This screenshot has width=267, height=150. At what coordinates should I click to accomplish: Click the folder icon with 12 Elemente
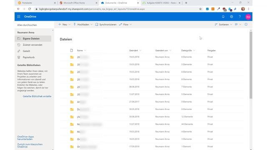72,117
